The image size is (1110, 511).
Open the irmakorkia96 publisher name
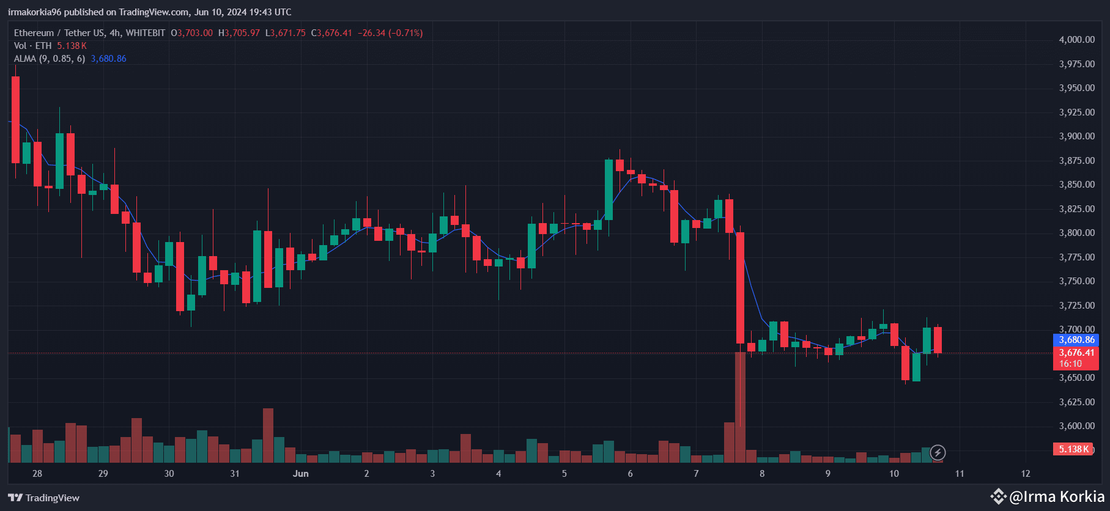[34, 12]
